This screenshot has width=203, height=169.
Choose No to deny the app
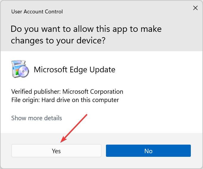click(148, 151)
